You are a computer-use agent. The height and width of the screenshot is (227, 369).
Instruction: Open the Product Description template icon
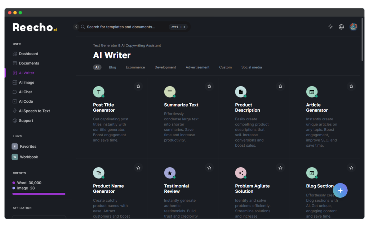point(241,92)
